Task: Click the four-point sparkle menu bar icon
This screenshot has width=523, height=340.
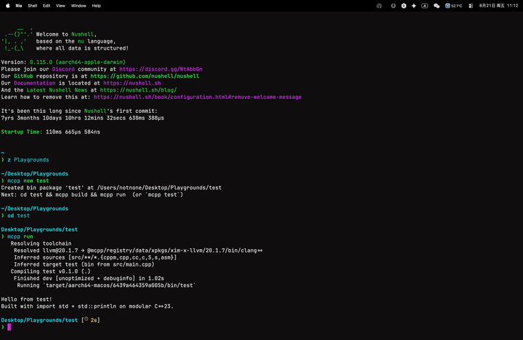Action: pos(414,6)
